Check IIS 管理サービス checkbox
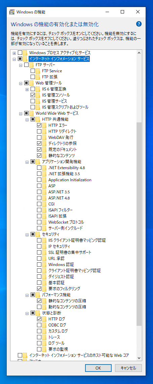This screenshot has width=153, height=384. [x=33, y=101]
